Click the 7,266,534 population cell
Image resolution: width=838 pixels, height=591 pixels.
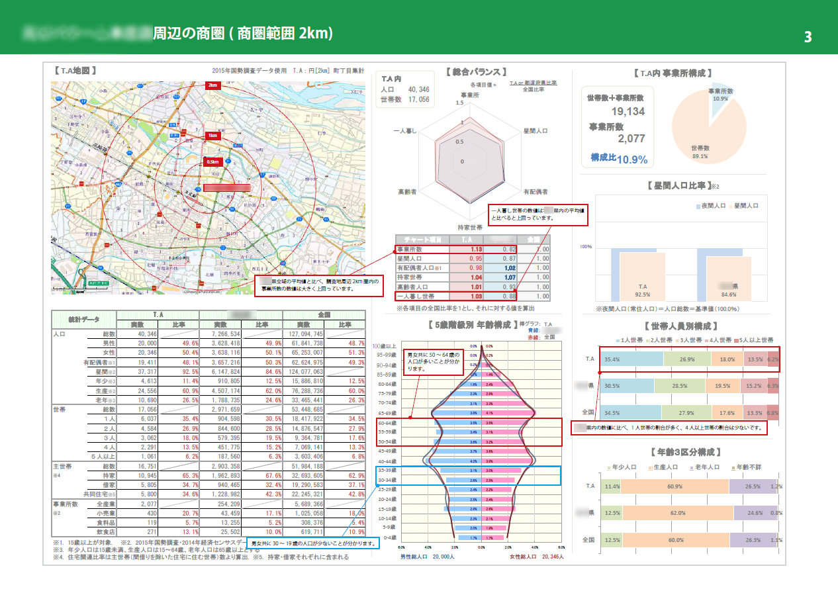(220, 334)
